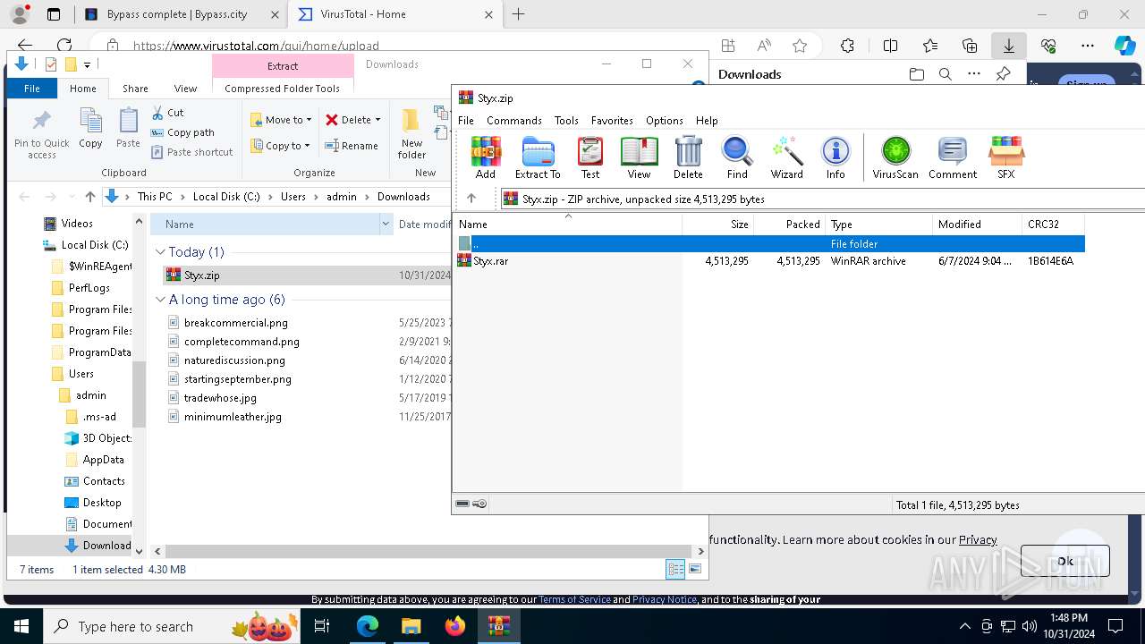
Task: Open the WinRAR Wizard icon
Action: (787, 158)
